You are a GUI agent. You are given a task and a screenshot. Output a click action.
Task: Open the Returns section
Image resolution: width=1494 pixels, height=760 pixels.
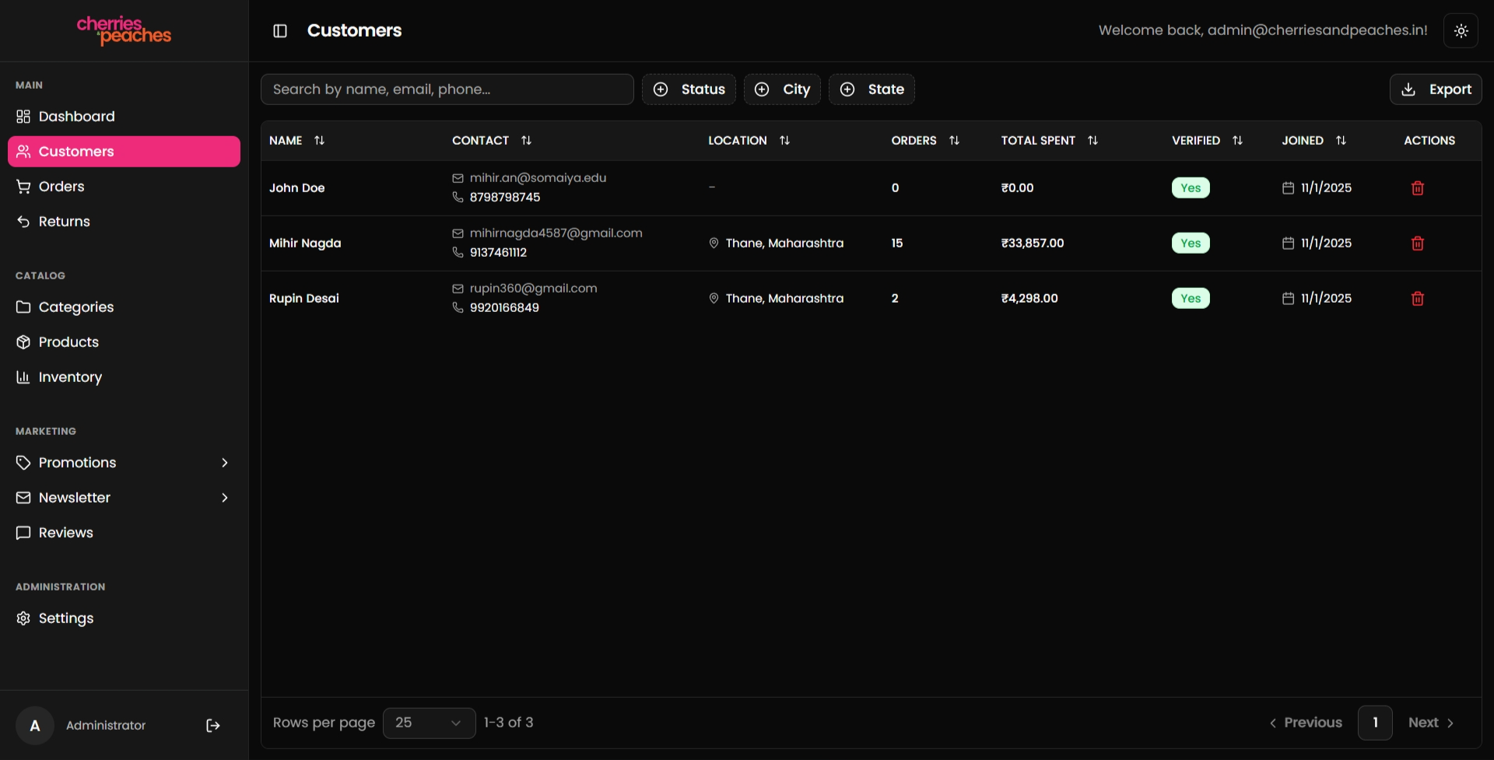click(124, 221)
